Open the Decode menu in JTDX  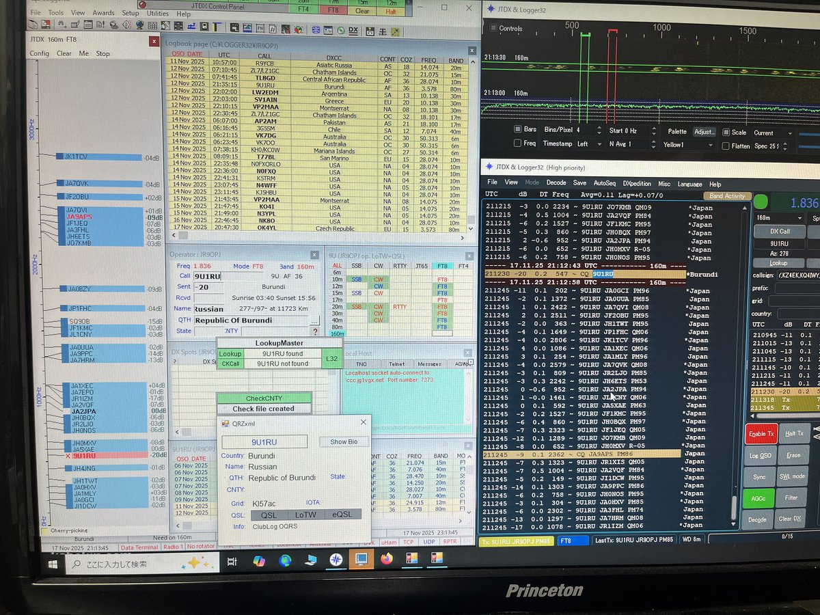[556, 183]
